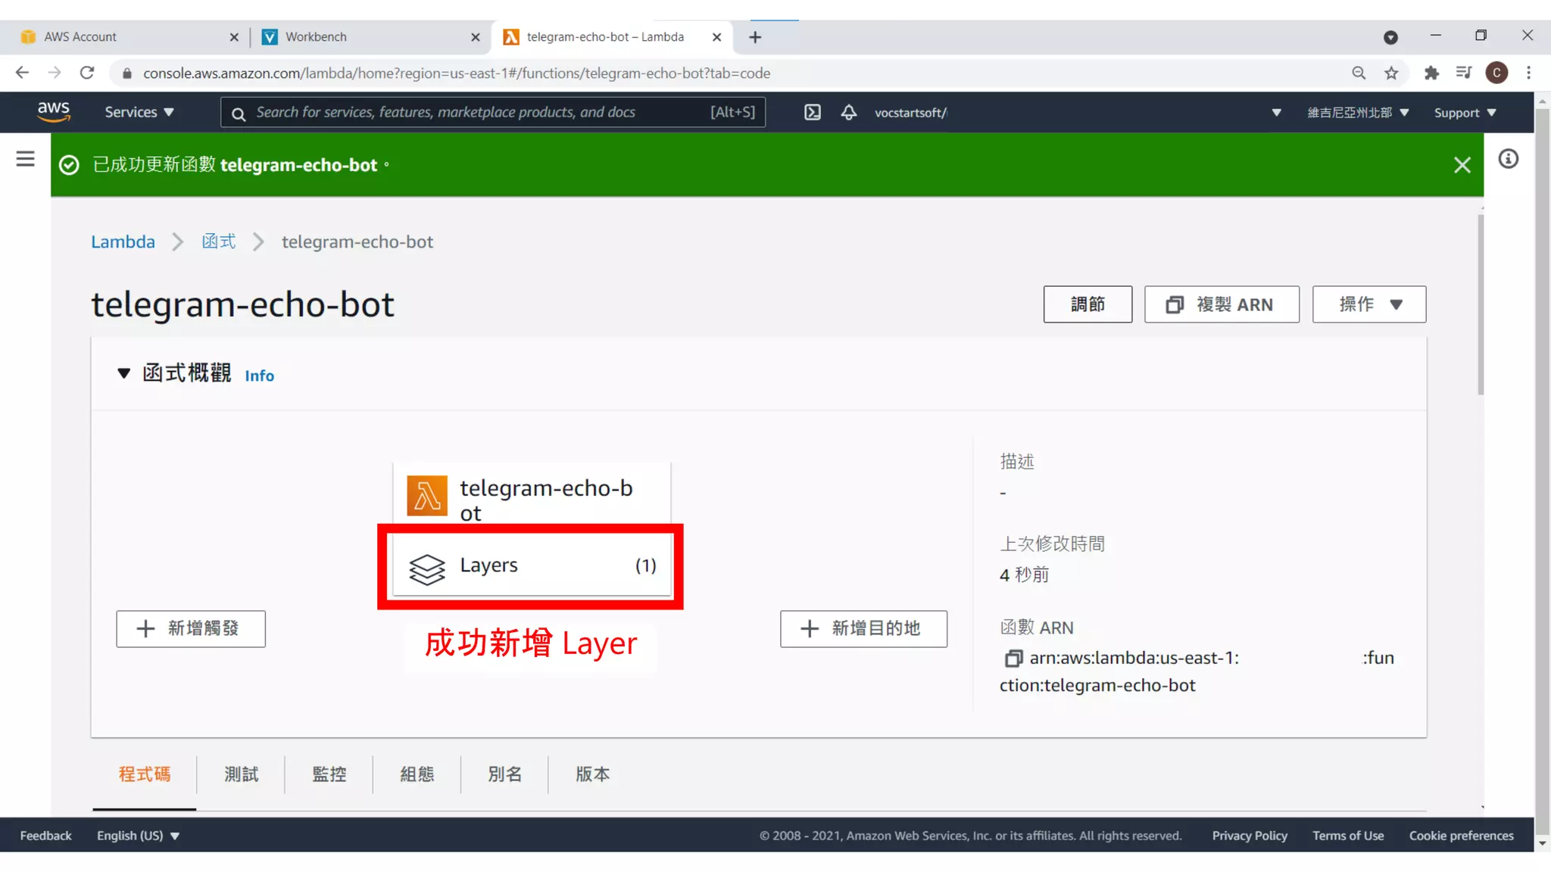The height and width of the screenshot is (872, 1551).
Task: Click the tab search dropdown circle icon
Action: pyautogui.click(x=1390, y=37)
